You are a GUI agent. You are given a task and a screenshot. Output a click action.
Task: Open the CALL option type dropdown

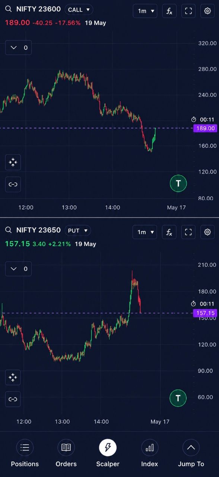coord(79,10)
